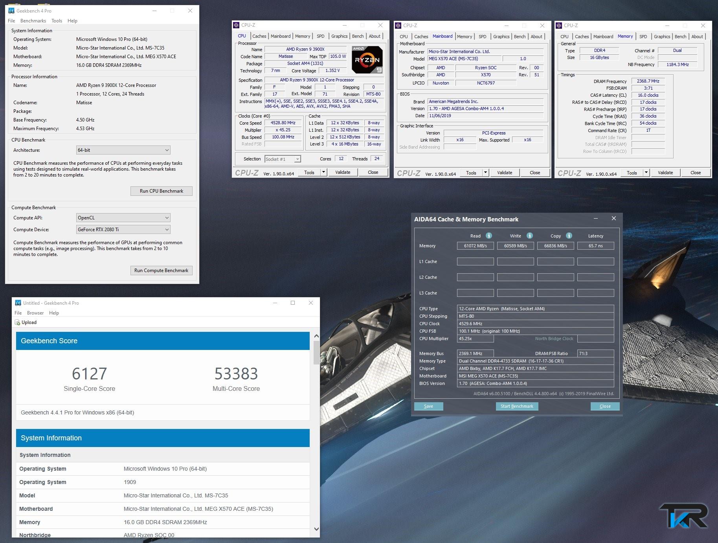Switch to SPD tab in CPU-Z Memory window
This screenshot has height=543, width=718.
(643, 37)
